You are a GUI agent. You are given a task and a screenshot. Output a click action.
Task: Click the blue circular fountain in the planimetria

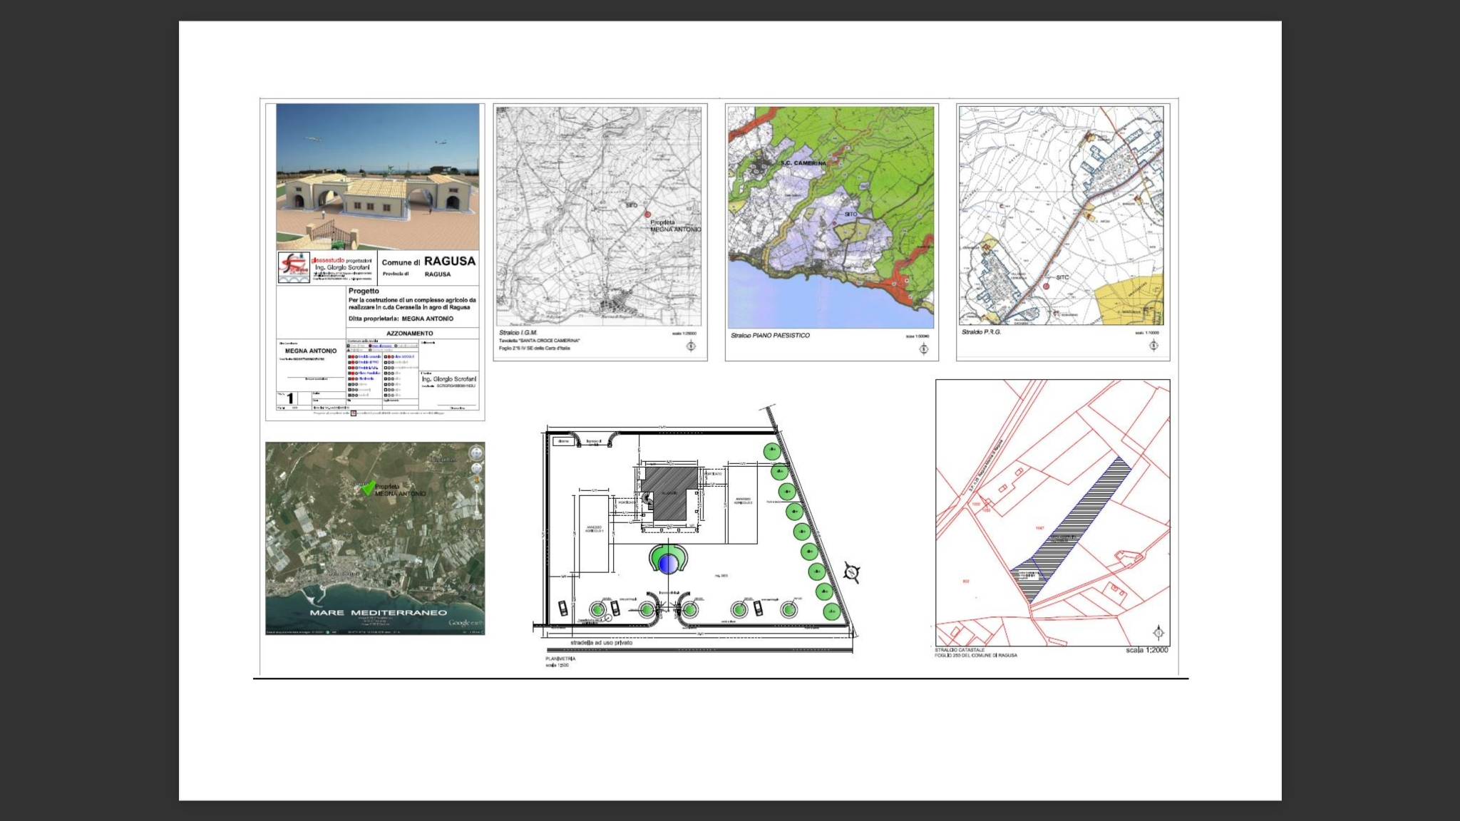click(x=668, y=564)
